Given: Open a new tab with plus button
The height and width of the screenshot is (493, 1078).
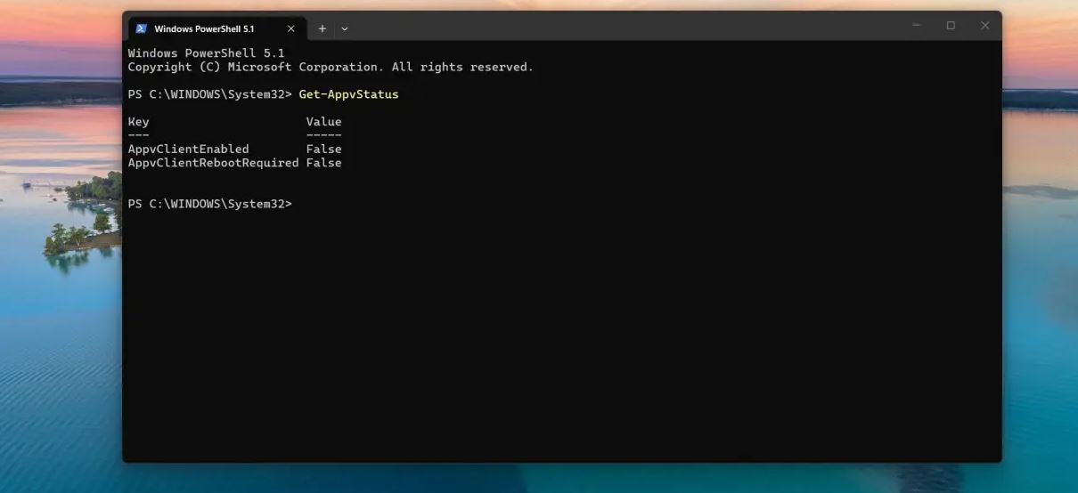Looking at the screenshot, I should (x=323, y=28).
